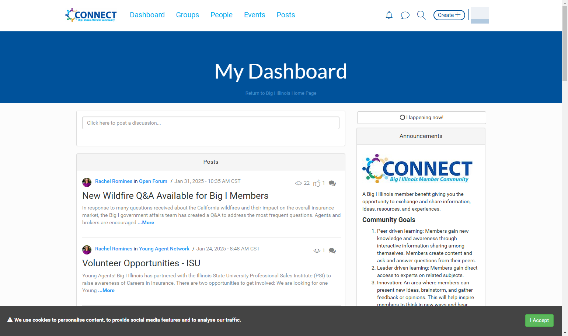Screen dimensions: 568x336
Task: Open comments icon on Wildfire Q&A post
Action: 332,183
